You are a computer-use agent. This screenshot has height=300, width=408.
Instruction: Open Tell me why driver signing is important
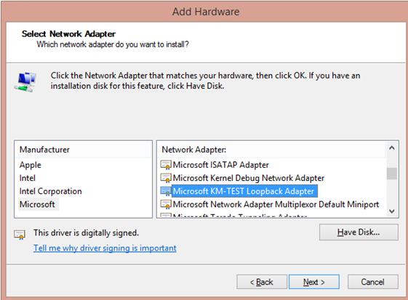[x=105, y=248]
